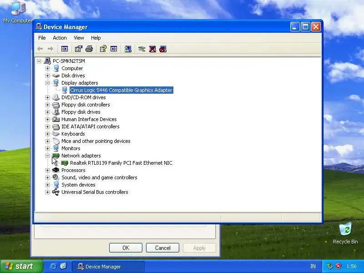Click the Back arrow in Device Manager toolbar
The image size is (364, 273).
click(x=40, y=49)
